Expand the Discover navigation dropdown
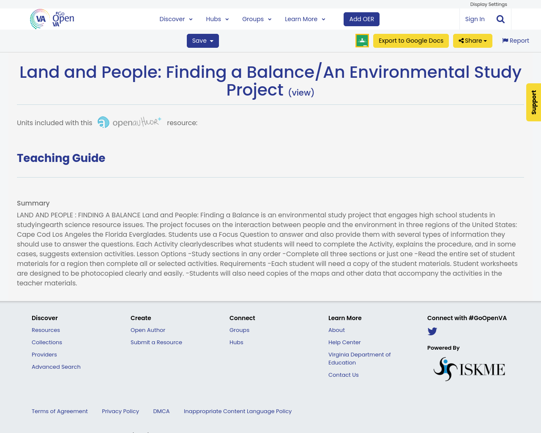The image size is (541, 433). (x=176, y=19)
